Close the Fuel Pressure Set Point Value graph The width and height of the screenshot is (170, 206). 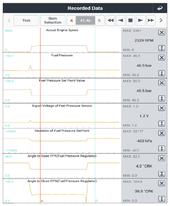(162, 83)
